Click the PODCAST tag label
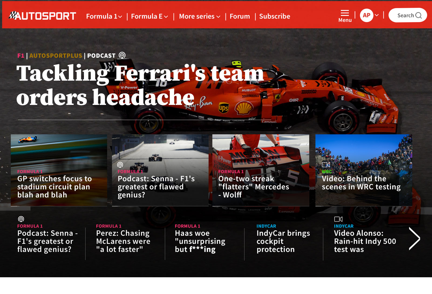 pyautogui.click(x=101, y=56)
